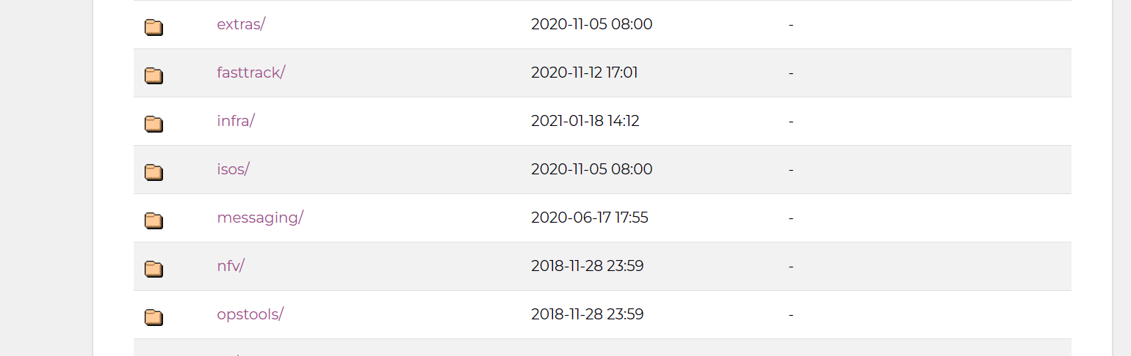This screenshot has height=356, width=1131.
Task: Click the folder icon beside fasttrack/
Action: pos(153,75)
